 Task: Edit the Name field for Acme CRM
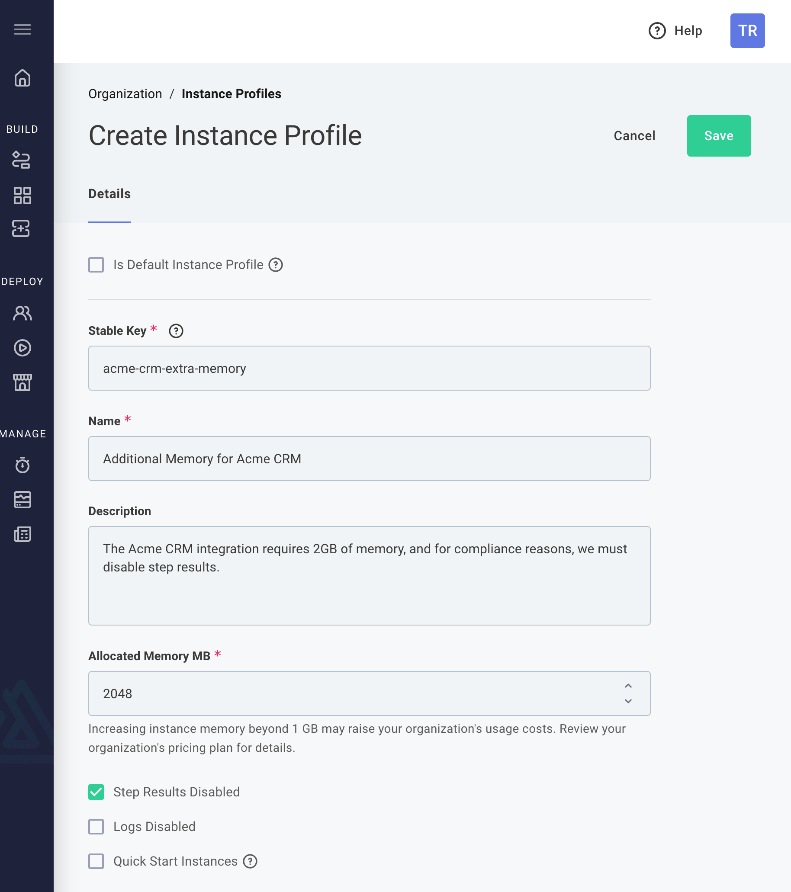pyautogui.click(x=369, y=459)
